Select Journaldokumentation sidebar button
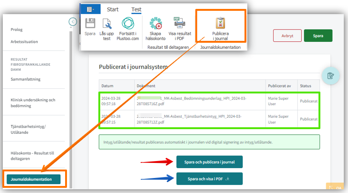 point(34,179)
